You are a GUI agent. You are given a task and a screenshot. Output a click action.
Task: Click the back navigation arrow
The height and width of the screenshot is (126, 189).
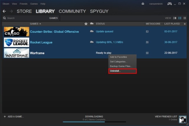coord(4,11)
